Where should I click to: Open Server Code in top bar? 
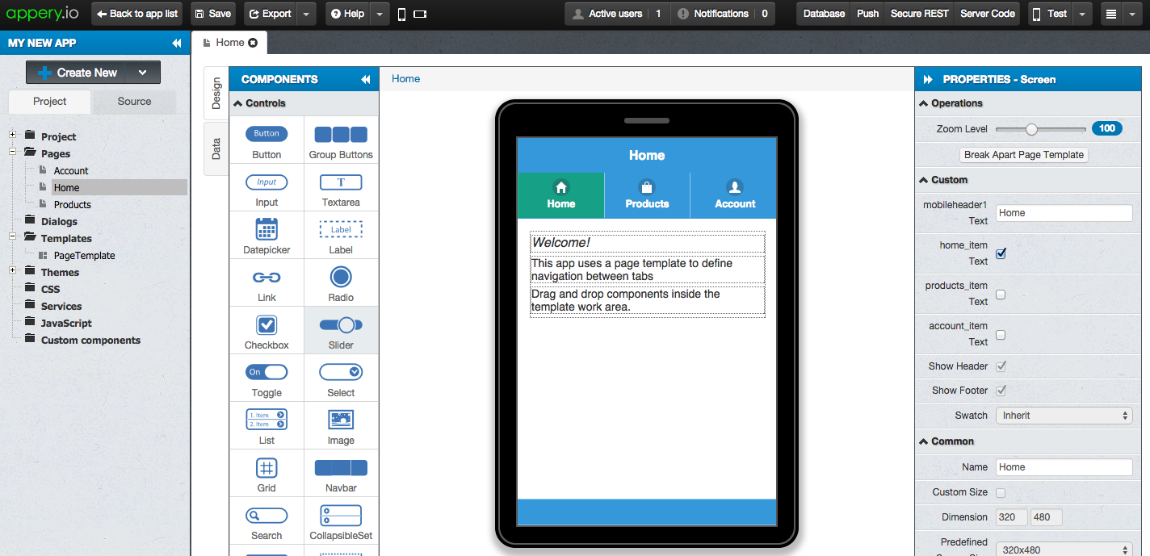click(x=988, y=14)
